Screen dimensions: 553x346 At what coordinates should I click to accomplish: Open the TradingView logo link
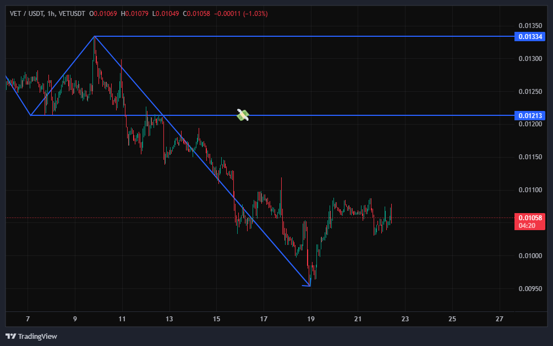coord(31,336)
